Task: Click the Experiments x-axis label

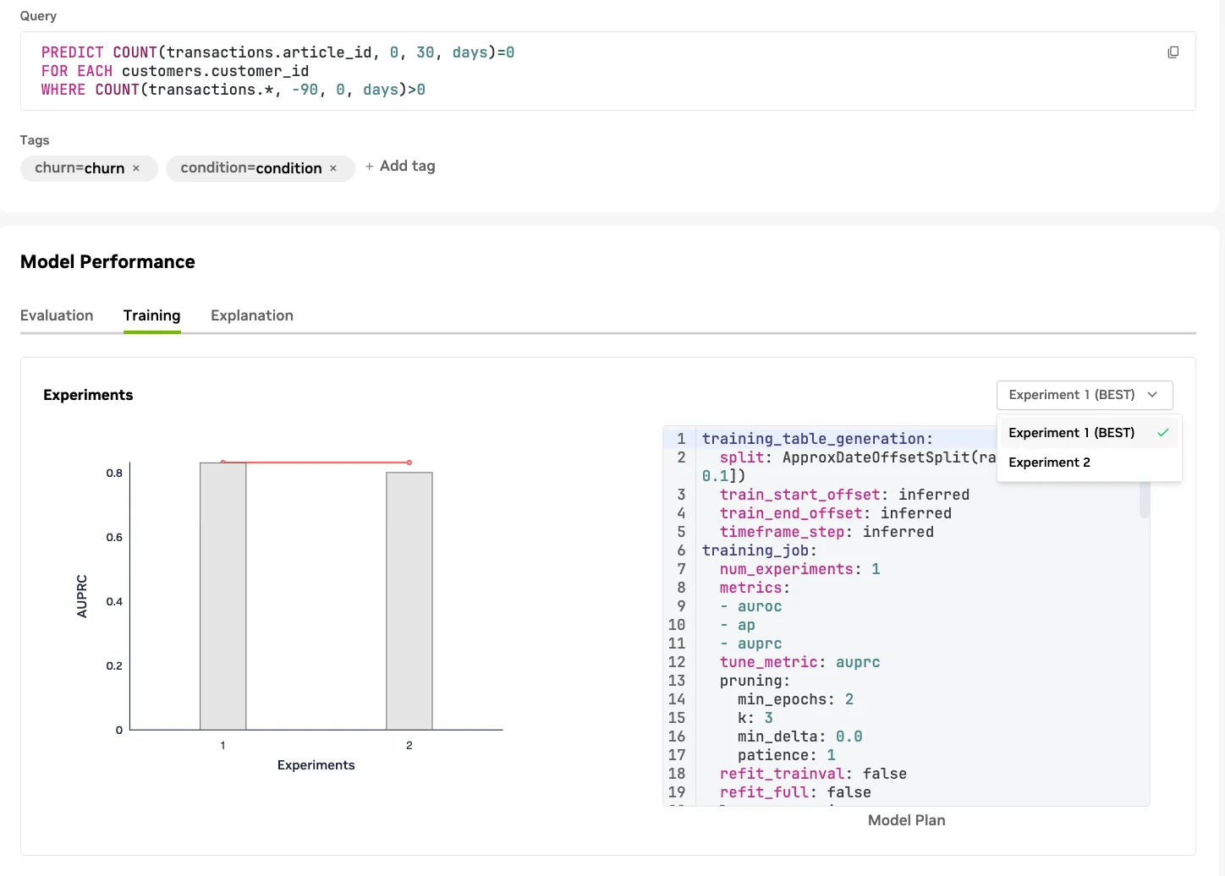Action: coord(316,765)
